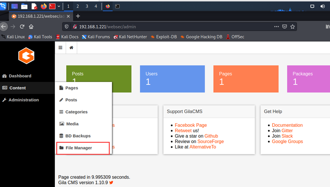Switch to workspace 2
This screenshot has height=187, width=330.
[x=78, y=6]
